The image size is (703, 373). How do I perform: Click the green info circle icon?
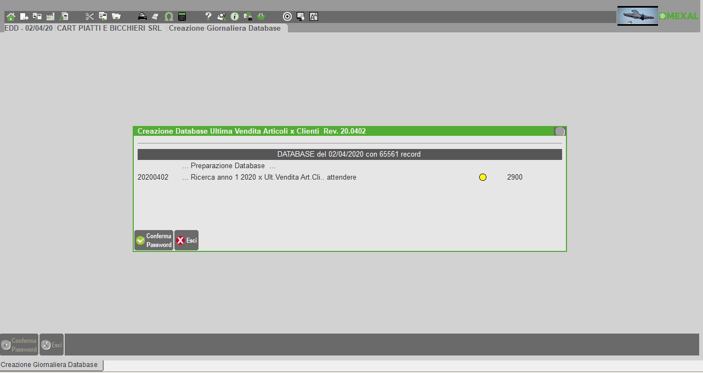tap(235, 16)
